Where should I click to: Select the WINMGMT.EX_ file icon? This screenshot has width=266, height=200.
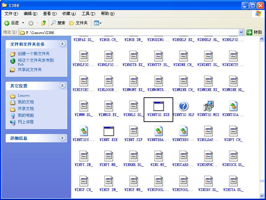point(134,81)
